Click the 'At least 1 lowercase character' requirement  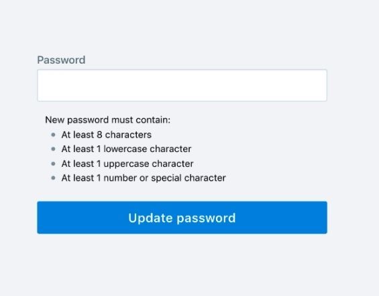coord(126,149)
